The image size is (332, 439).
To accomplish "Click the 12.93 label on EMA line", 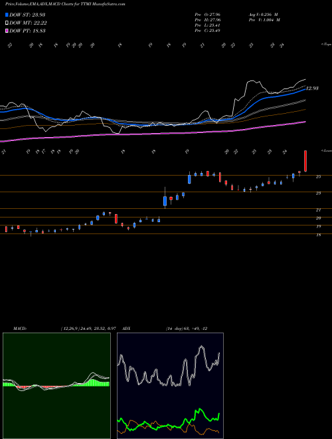I will click(312, 88).
